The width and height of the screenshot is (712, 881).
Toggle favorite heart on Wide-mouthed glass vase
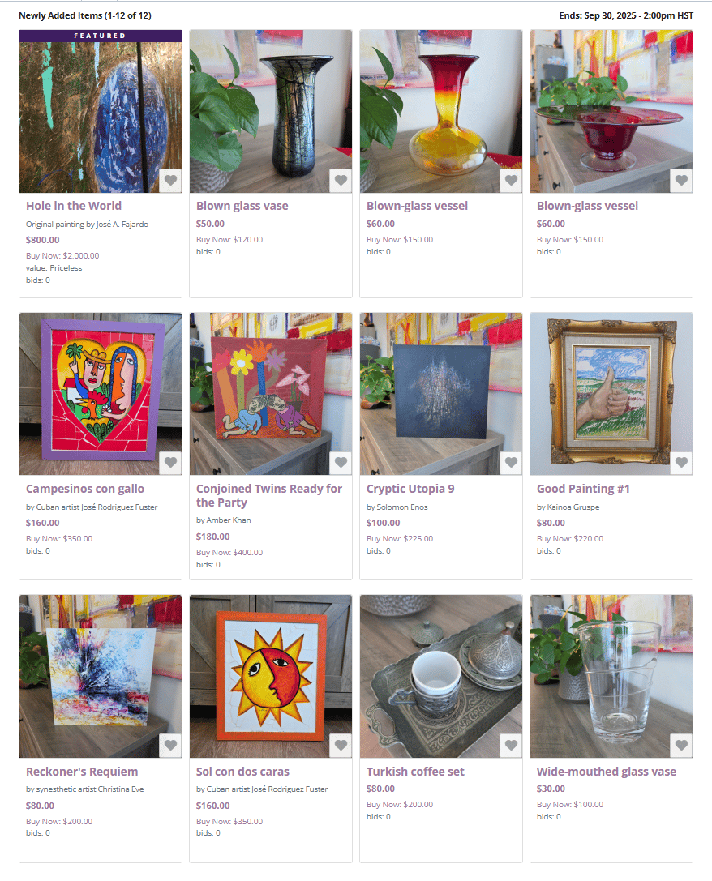click(681, 746)
